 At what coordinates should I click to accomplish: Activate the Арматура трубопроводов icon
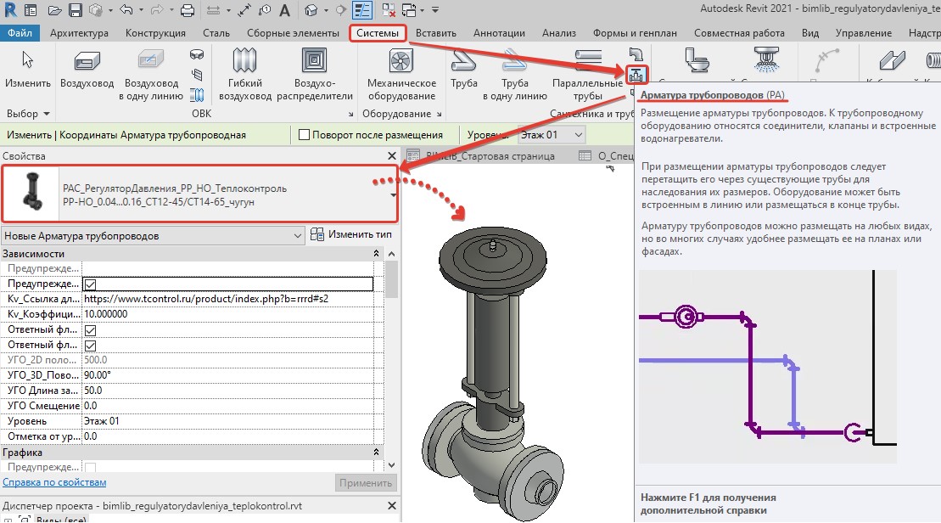[x=636, y=75]
